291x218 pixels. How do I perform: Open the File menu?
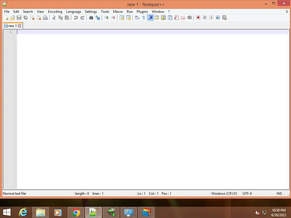7,11
